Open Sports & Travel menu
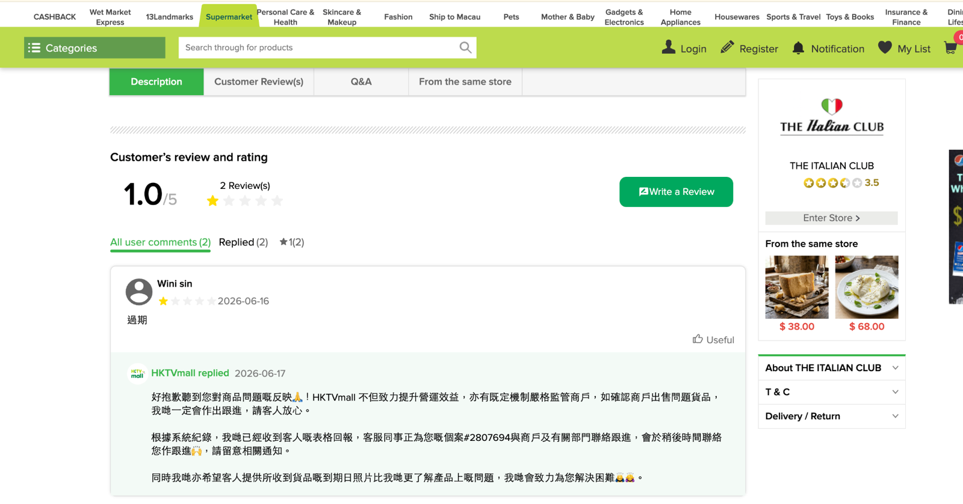This screenshot has width=963, height=504. tap(793, 17)
